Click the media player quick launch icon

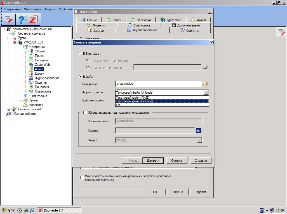coord(20,210)
